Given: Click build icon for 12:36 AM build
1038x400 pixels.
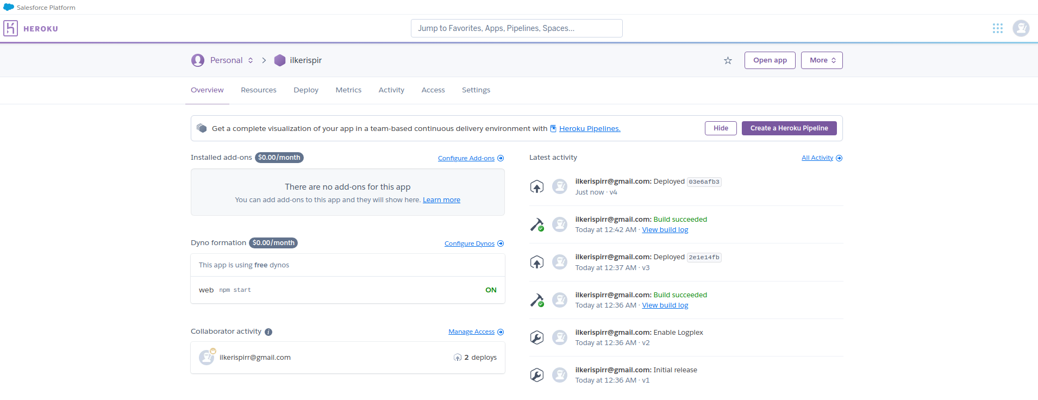Looking at the screenshot, I should [x=537, y=300].
